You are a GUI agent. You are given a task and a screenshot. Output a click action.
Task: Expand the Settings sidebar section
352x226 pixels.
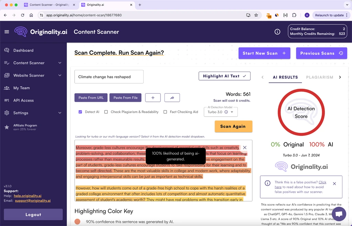(60, 113)
